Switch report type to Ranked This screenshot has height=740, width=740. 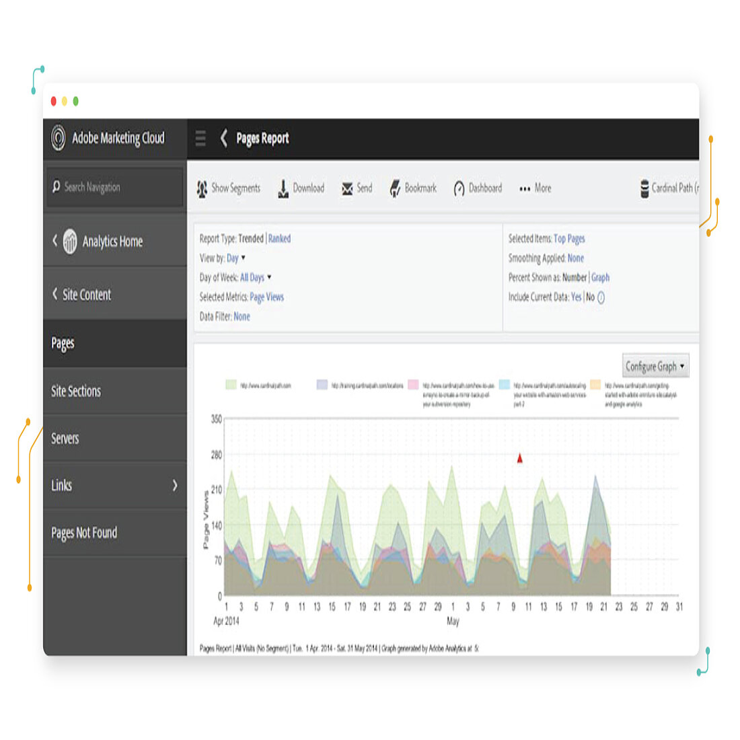point(279,239)
